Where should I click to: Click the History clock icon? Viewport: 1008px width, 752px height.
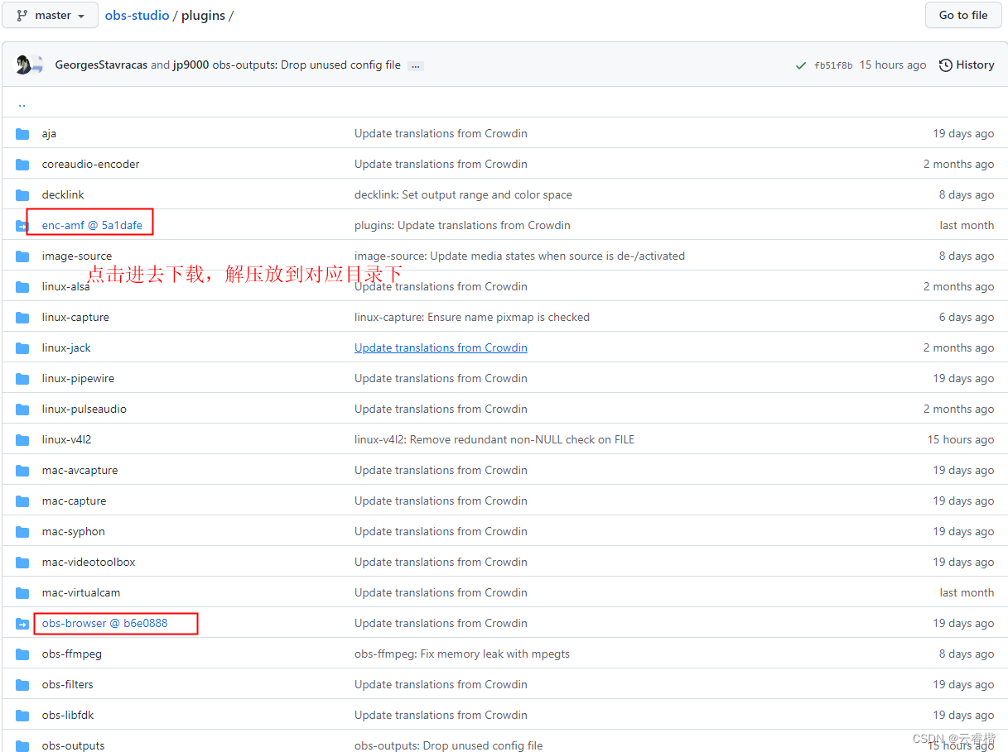click(x=945, y=65)
